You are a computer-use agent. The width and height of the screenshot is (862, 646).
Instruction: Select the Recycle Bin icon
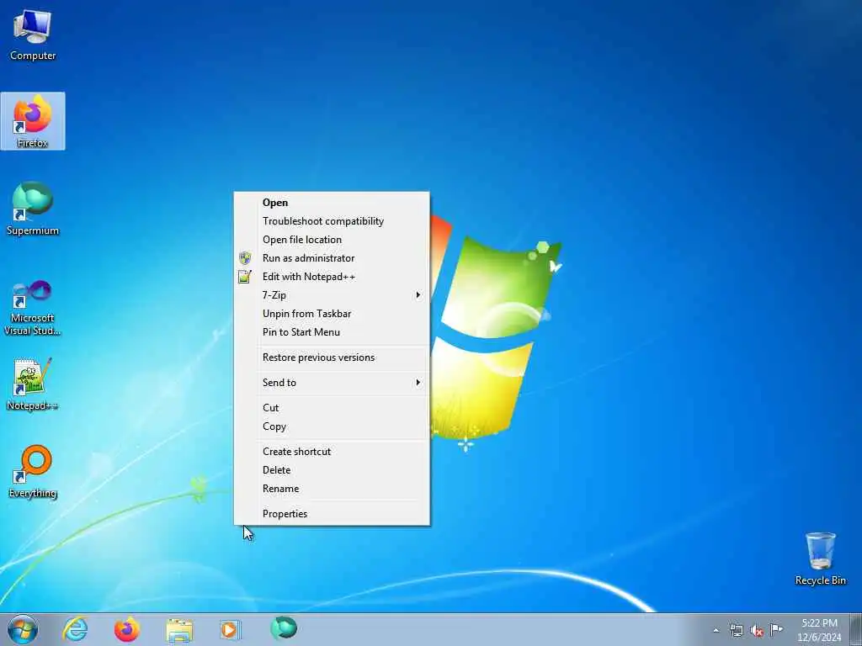coord(820,559)
